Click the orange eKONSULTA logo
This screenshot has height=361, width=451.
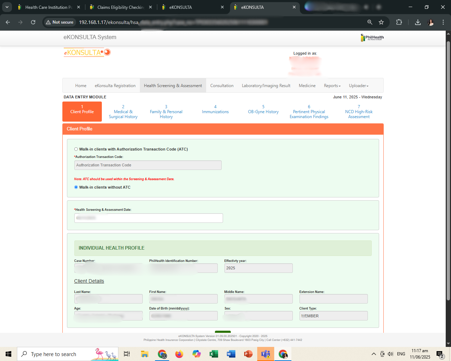[87, 53]
